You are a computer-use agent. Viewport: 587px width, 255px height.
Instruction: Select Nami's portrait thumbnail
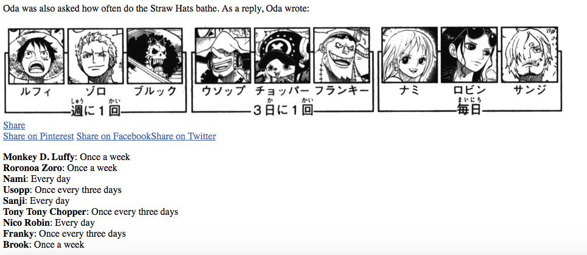tap(410, 55)
